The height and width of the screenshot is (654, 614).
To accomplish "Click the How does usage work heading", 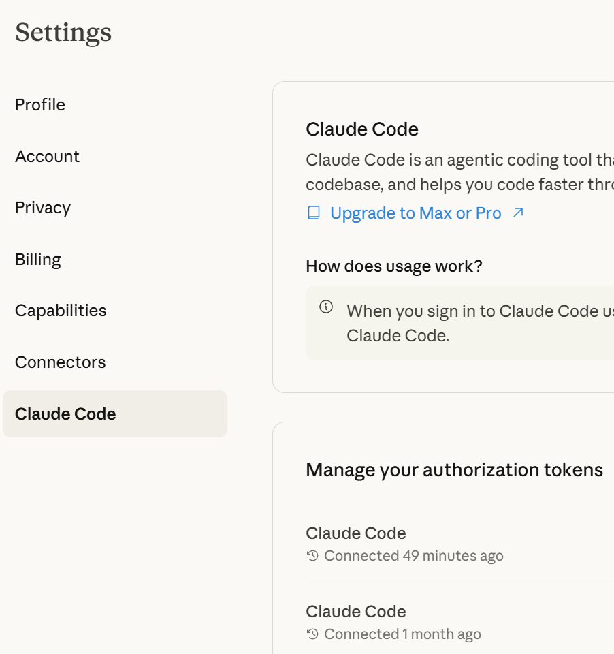I will click(x=394, y=266).
